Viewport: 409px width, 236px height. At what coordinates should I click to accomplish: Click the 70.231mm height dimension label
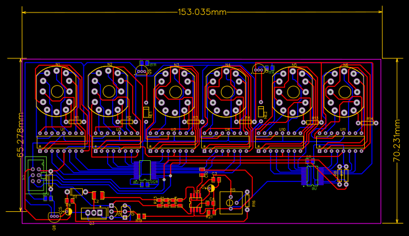[x=397, y=140]
